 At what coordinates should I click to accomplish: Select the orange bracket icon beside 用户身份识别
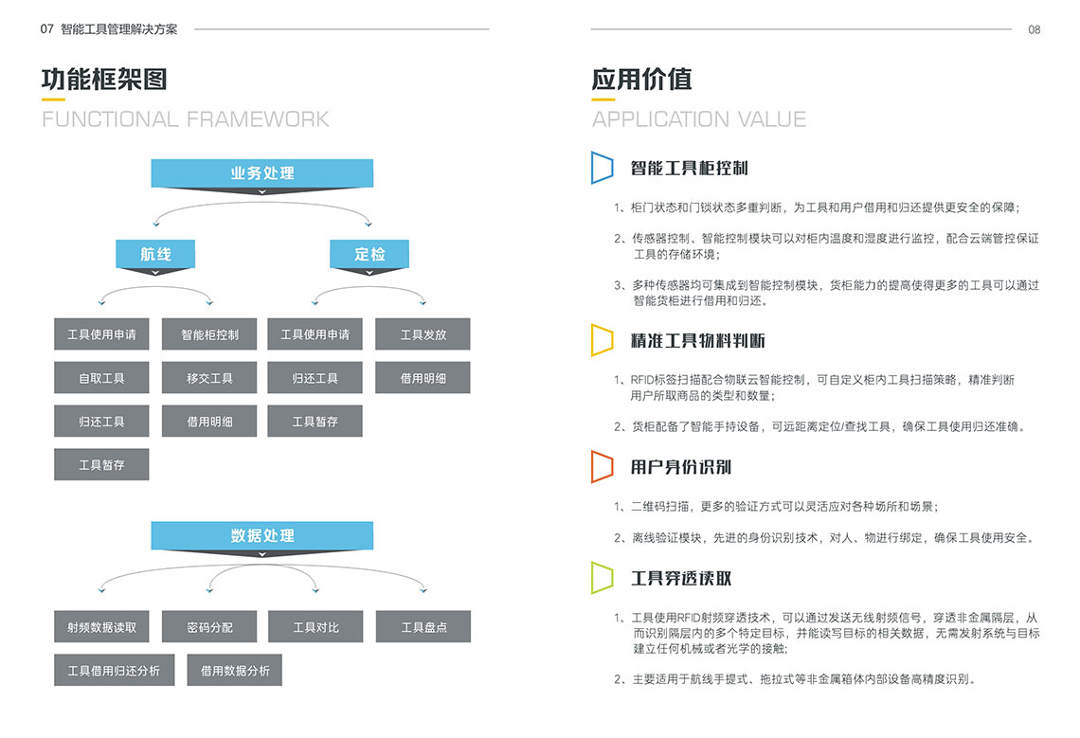(602, 467)
